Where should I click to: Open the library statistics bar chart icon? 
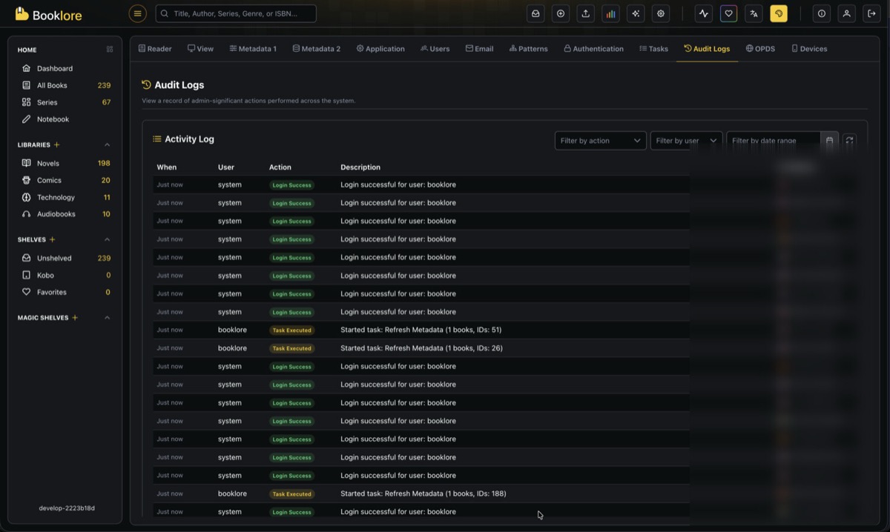(610, 13)
